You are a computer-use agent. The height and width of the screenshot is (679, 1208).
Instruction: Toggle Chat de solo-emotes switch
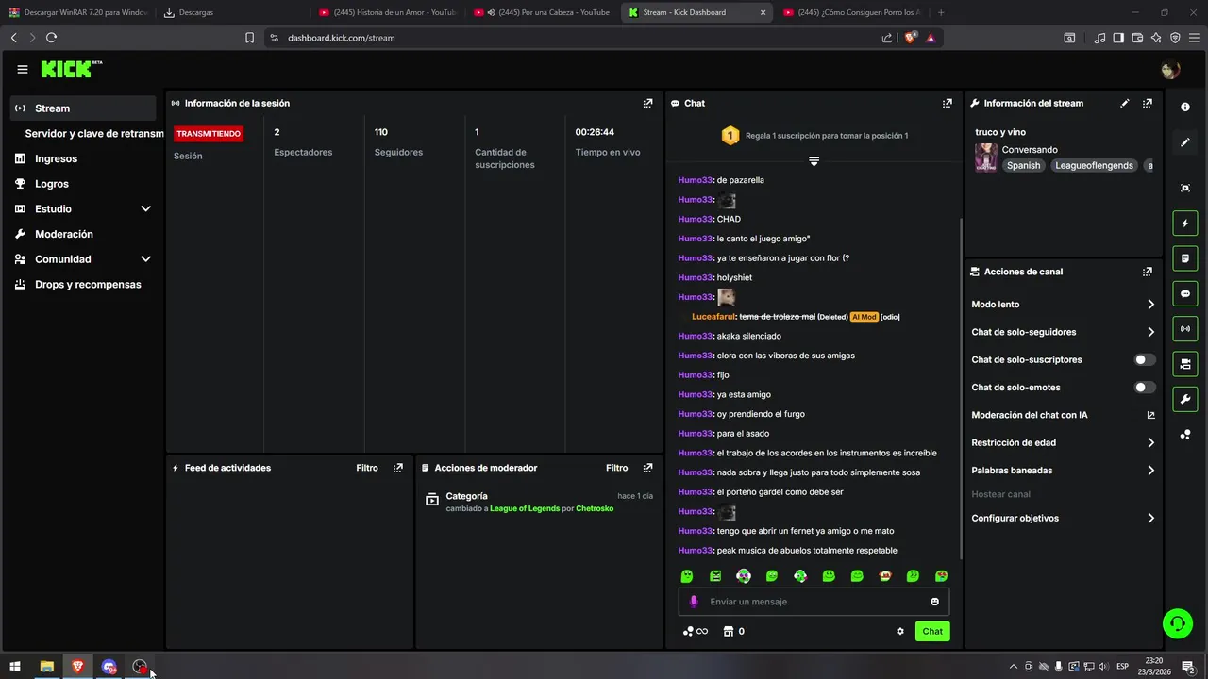pyautogui.click(x=1145, y=388)
